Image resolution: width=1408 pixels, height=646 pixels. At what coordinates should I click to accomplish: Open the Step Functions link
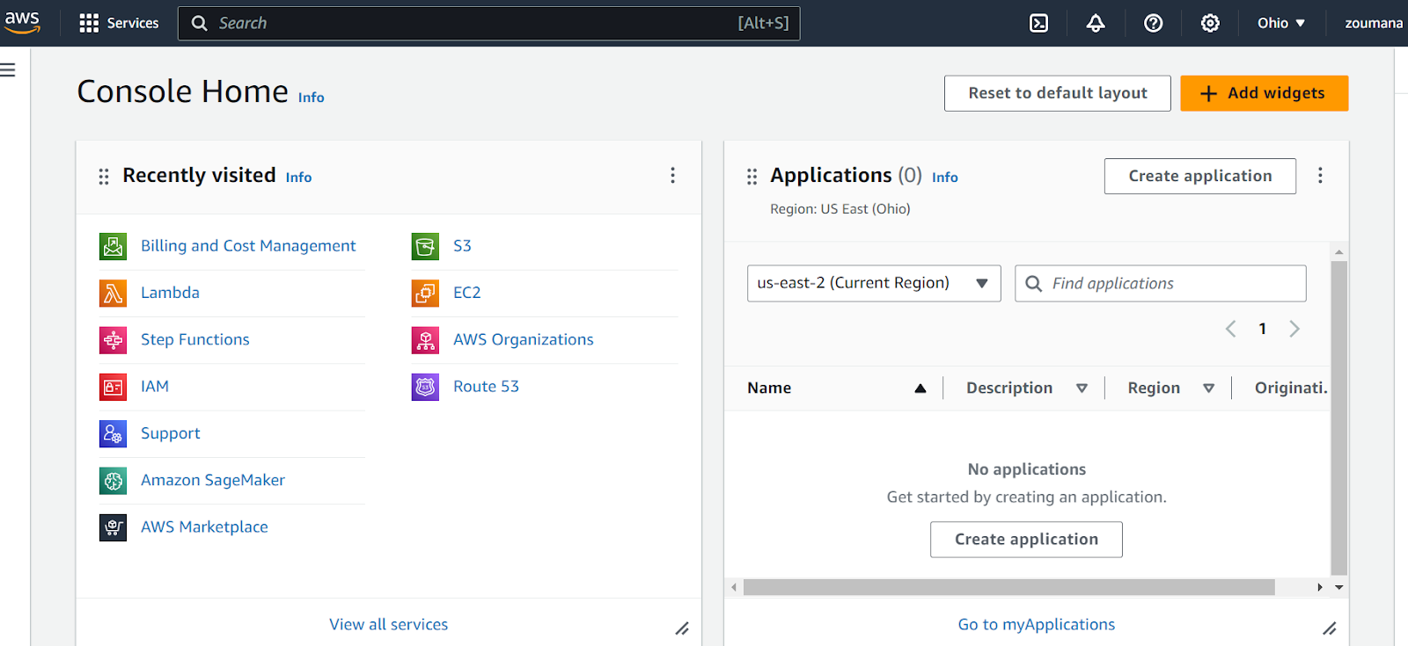[195, 339]
